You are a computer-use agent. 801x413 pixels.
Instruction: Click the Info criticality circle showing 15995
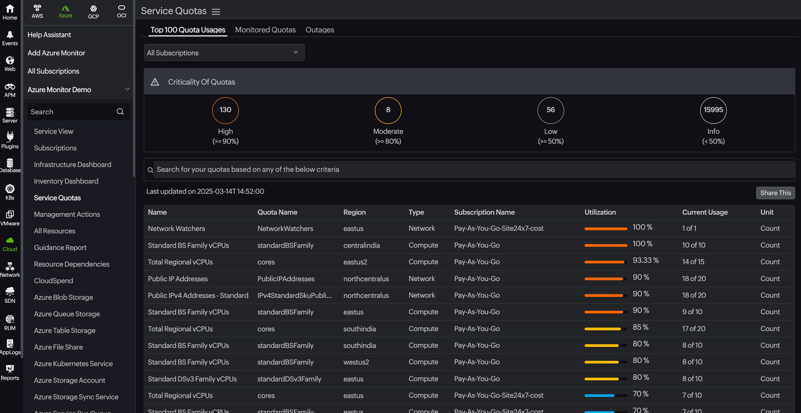pyautogui.click(x=713, y=110)
